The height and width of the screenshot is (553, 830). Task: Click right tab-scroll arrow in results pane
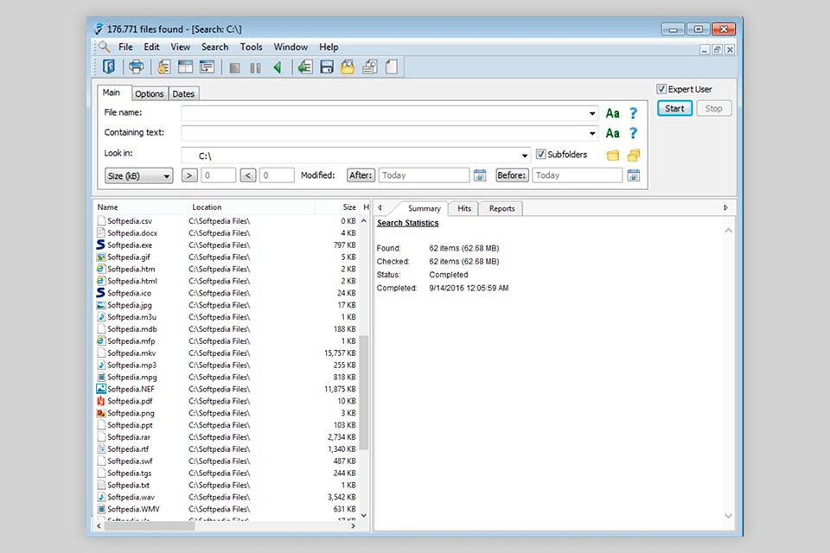click(725, 207)
